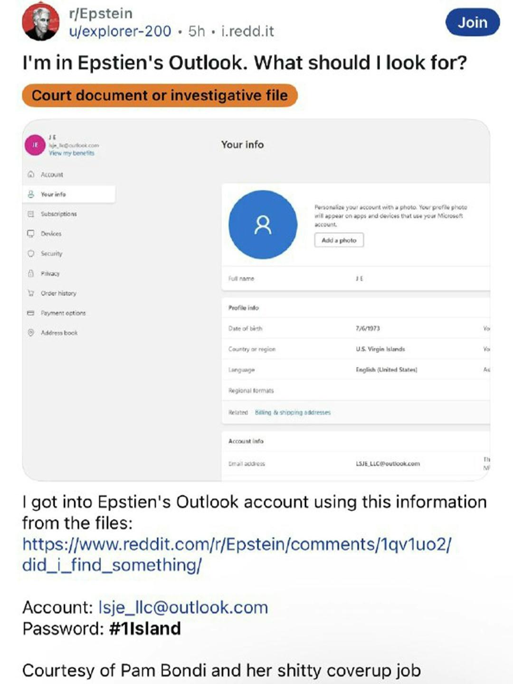Select the Your info sidebar item
This screenshot has height=684, width=513.
pyautogui.click(x=69, y=194)
